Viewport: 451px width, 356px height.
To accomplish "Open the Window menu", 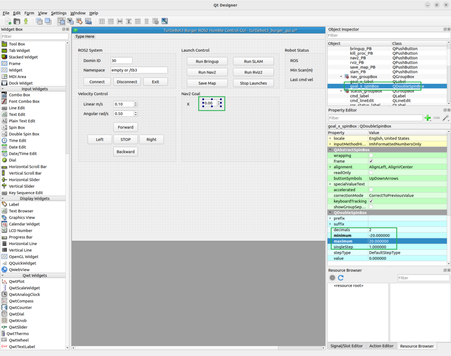I will [x=78, y=13].
